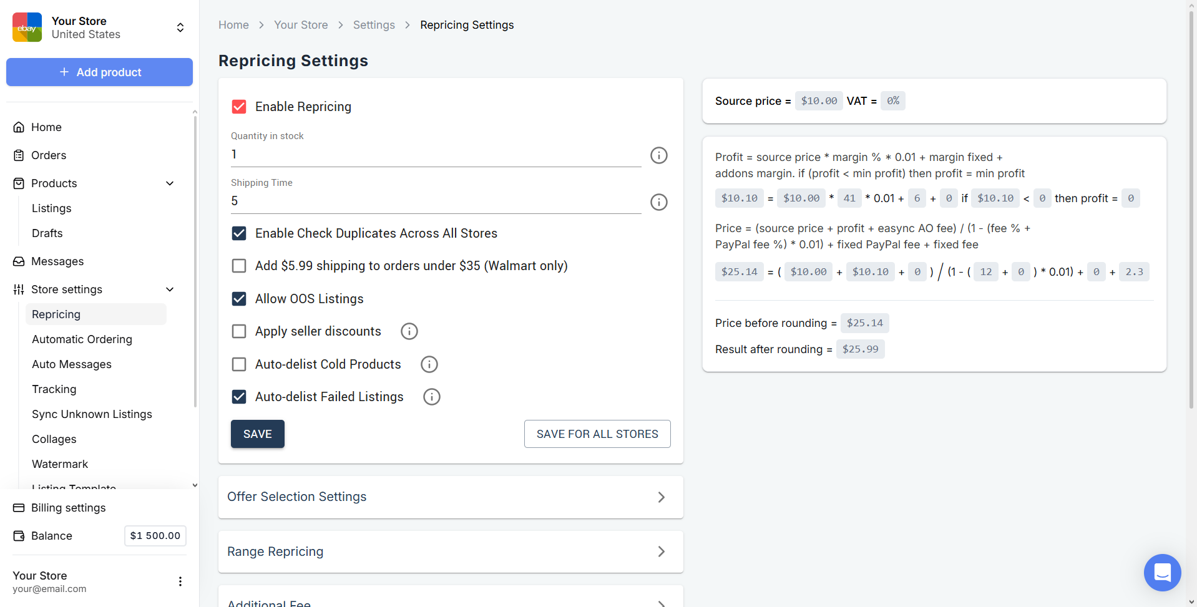Click info icon next to Auto-delist Cold Products
The height and width of the screenshot is (607, 1197).
[x=429, y=364]
